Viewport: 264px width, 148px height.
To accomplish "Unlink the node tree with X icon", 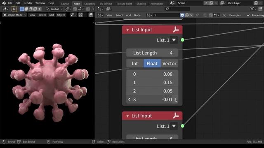I will pyautogui.click(x=191, y=15).
